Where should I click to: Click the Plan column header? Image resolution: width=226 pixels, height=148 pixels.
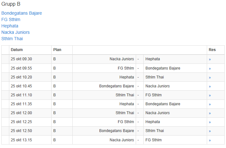click(x=57, y=50)
